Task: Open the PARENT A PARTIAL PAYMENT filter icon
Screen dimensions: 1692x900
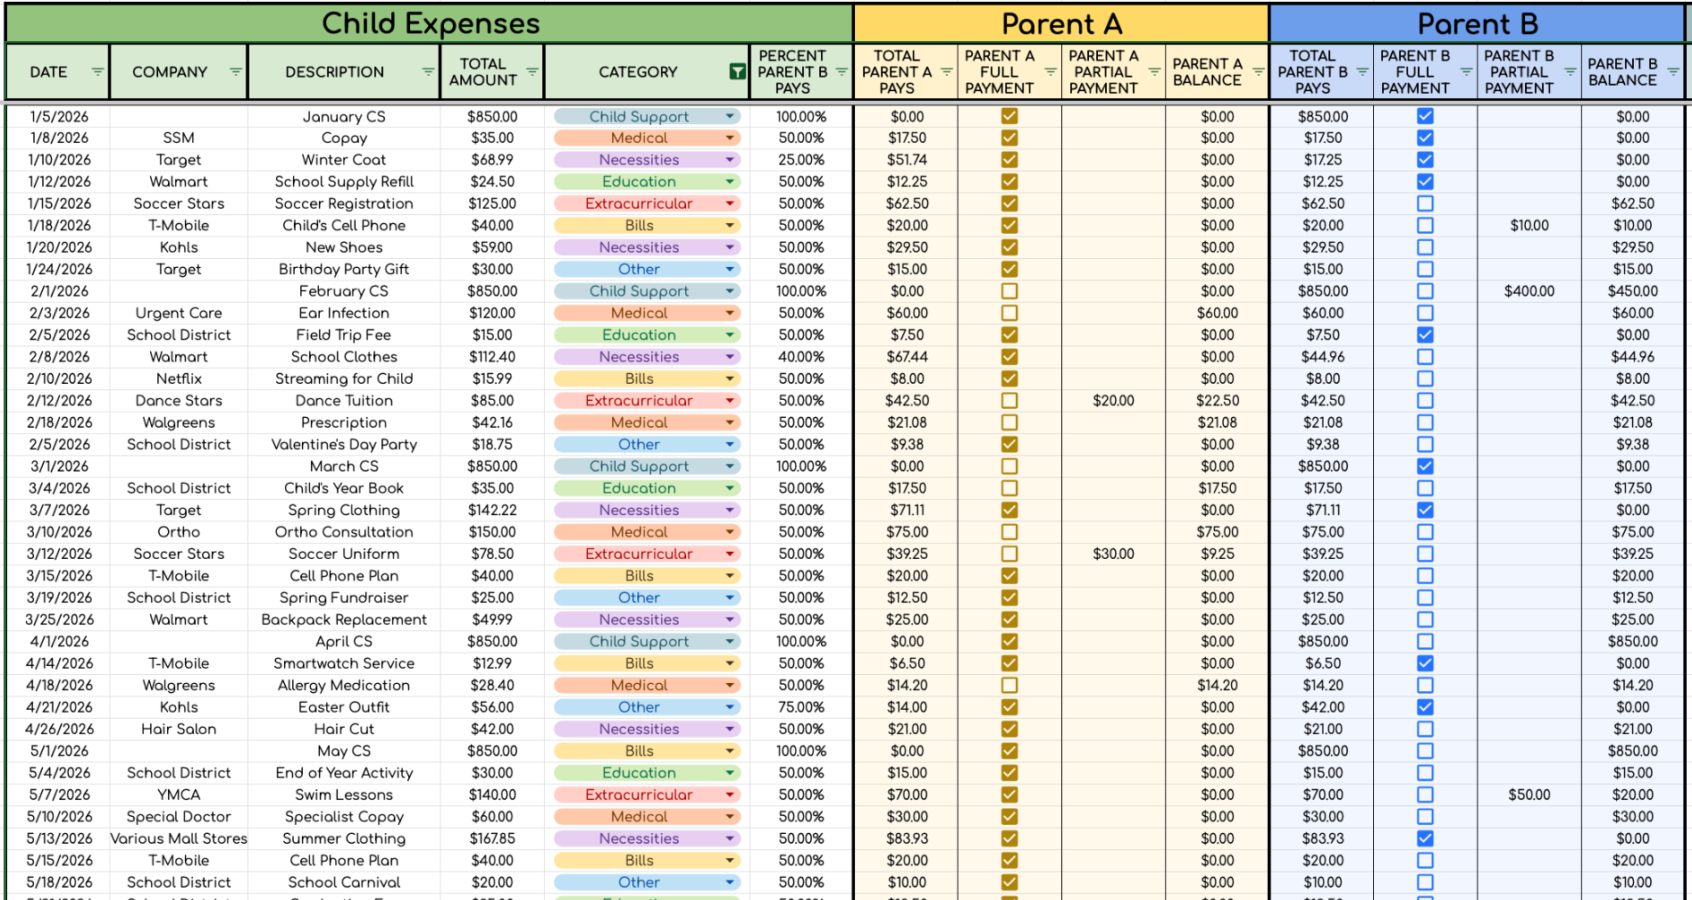Action: (1154, 71)
